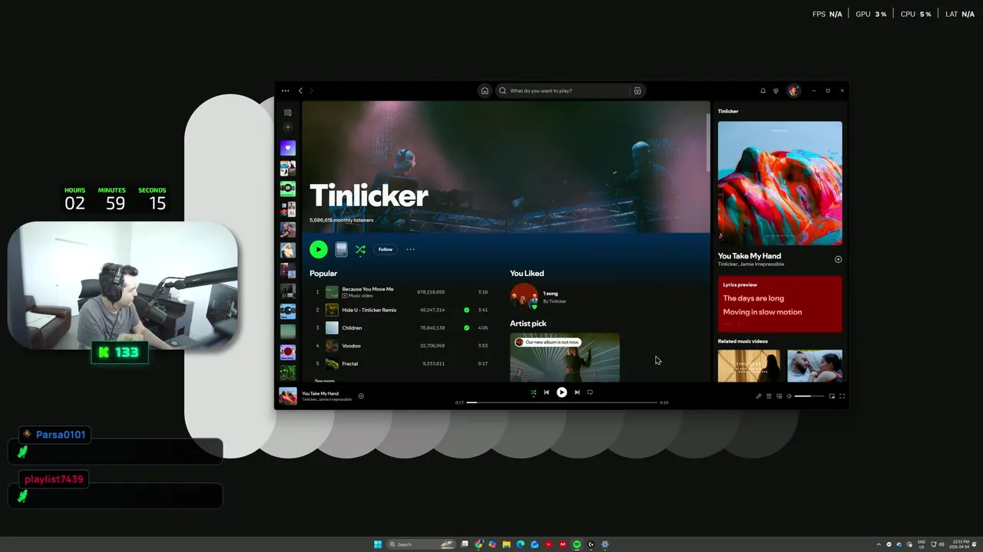Play Tinlicker with the green play button
Viewport: 983px width, 552px height.
(x=319, y=249)
